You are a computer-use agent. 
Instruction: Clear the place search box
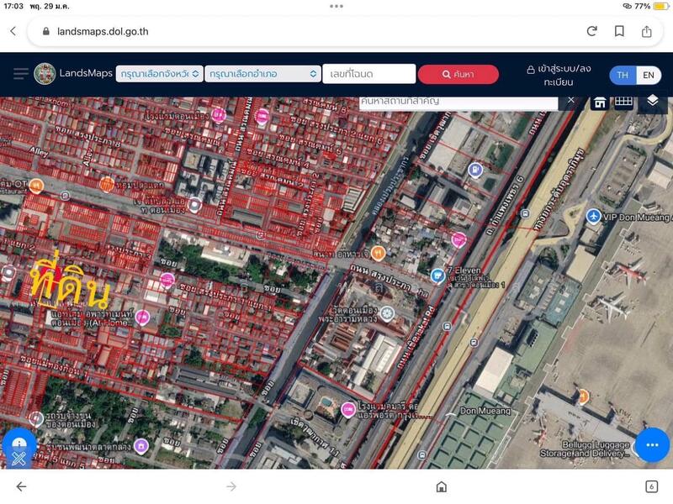[571, 100]
